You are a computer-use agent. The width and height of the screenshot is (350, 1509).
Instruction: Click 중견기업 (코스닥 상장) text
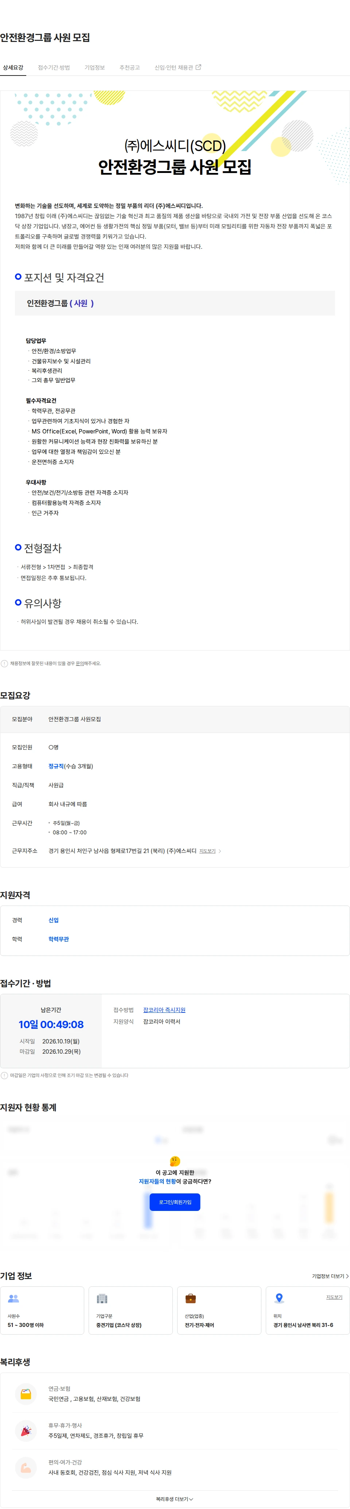119,1324
